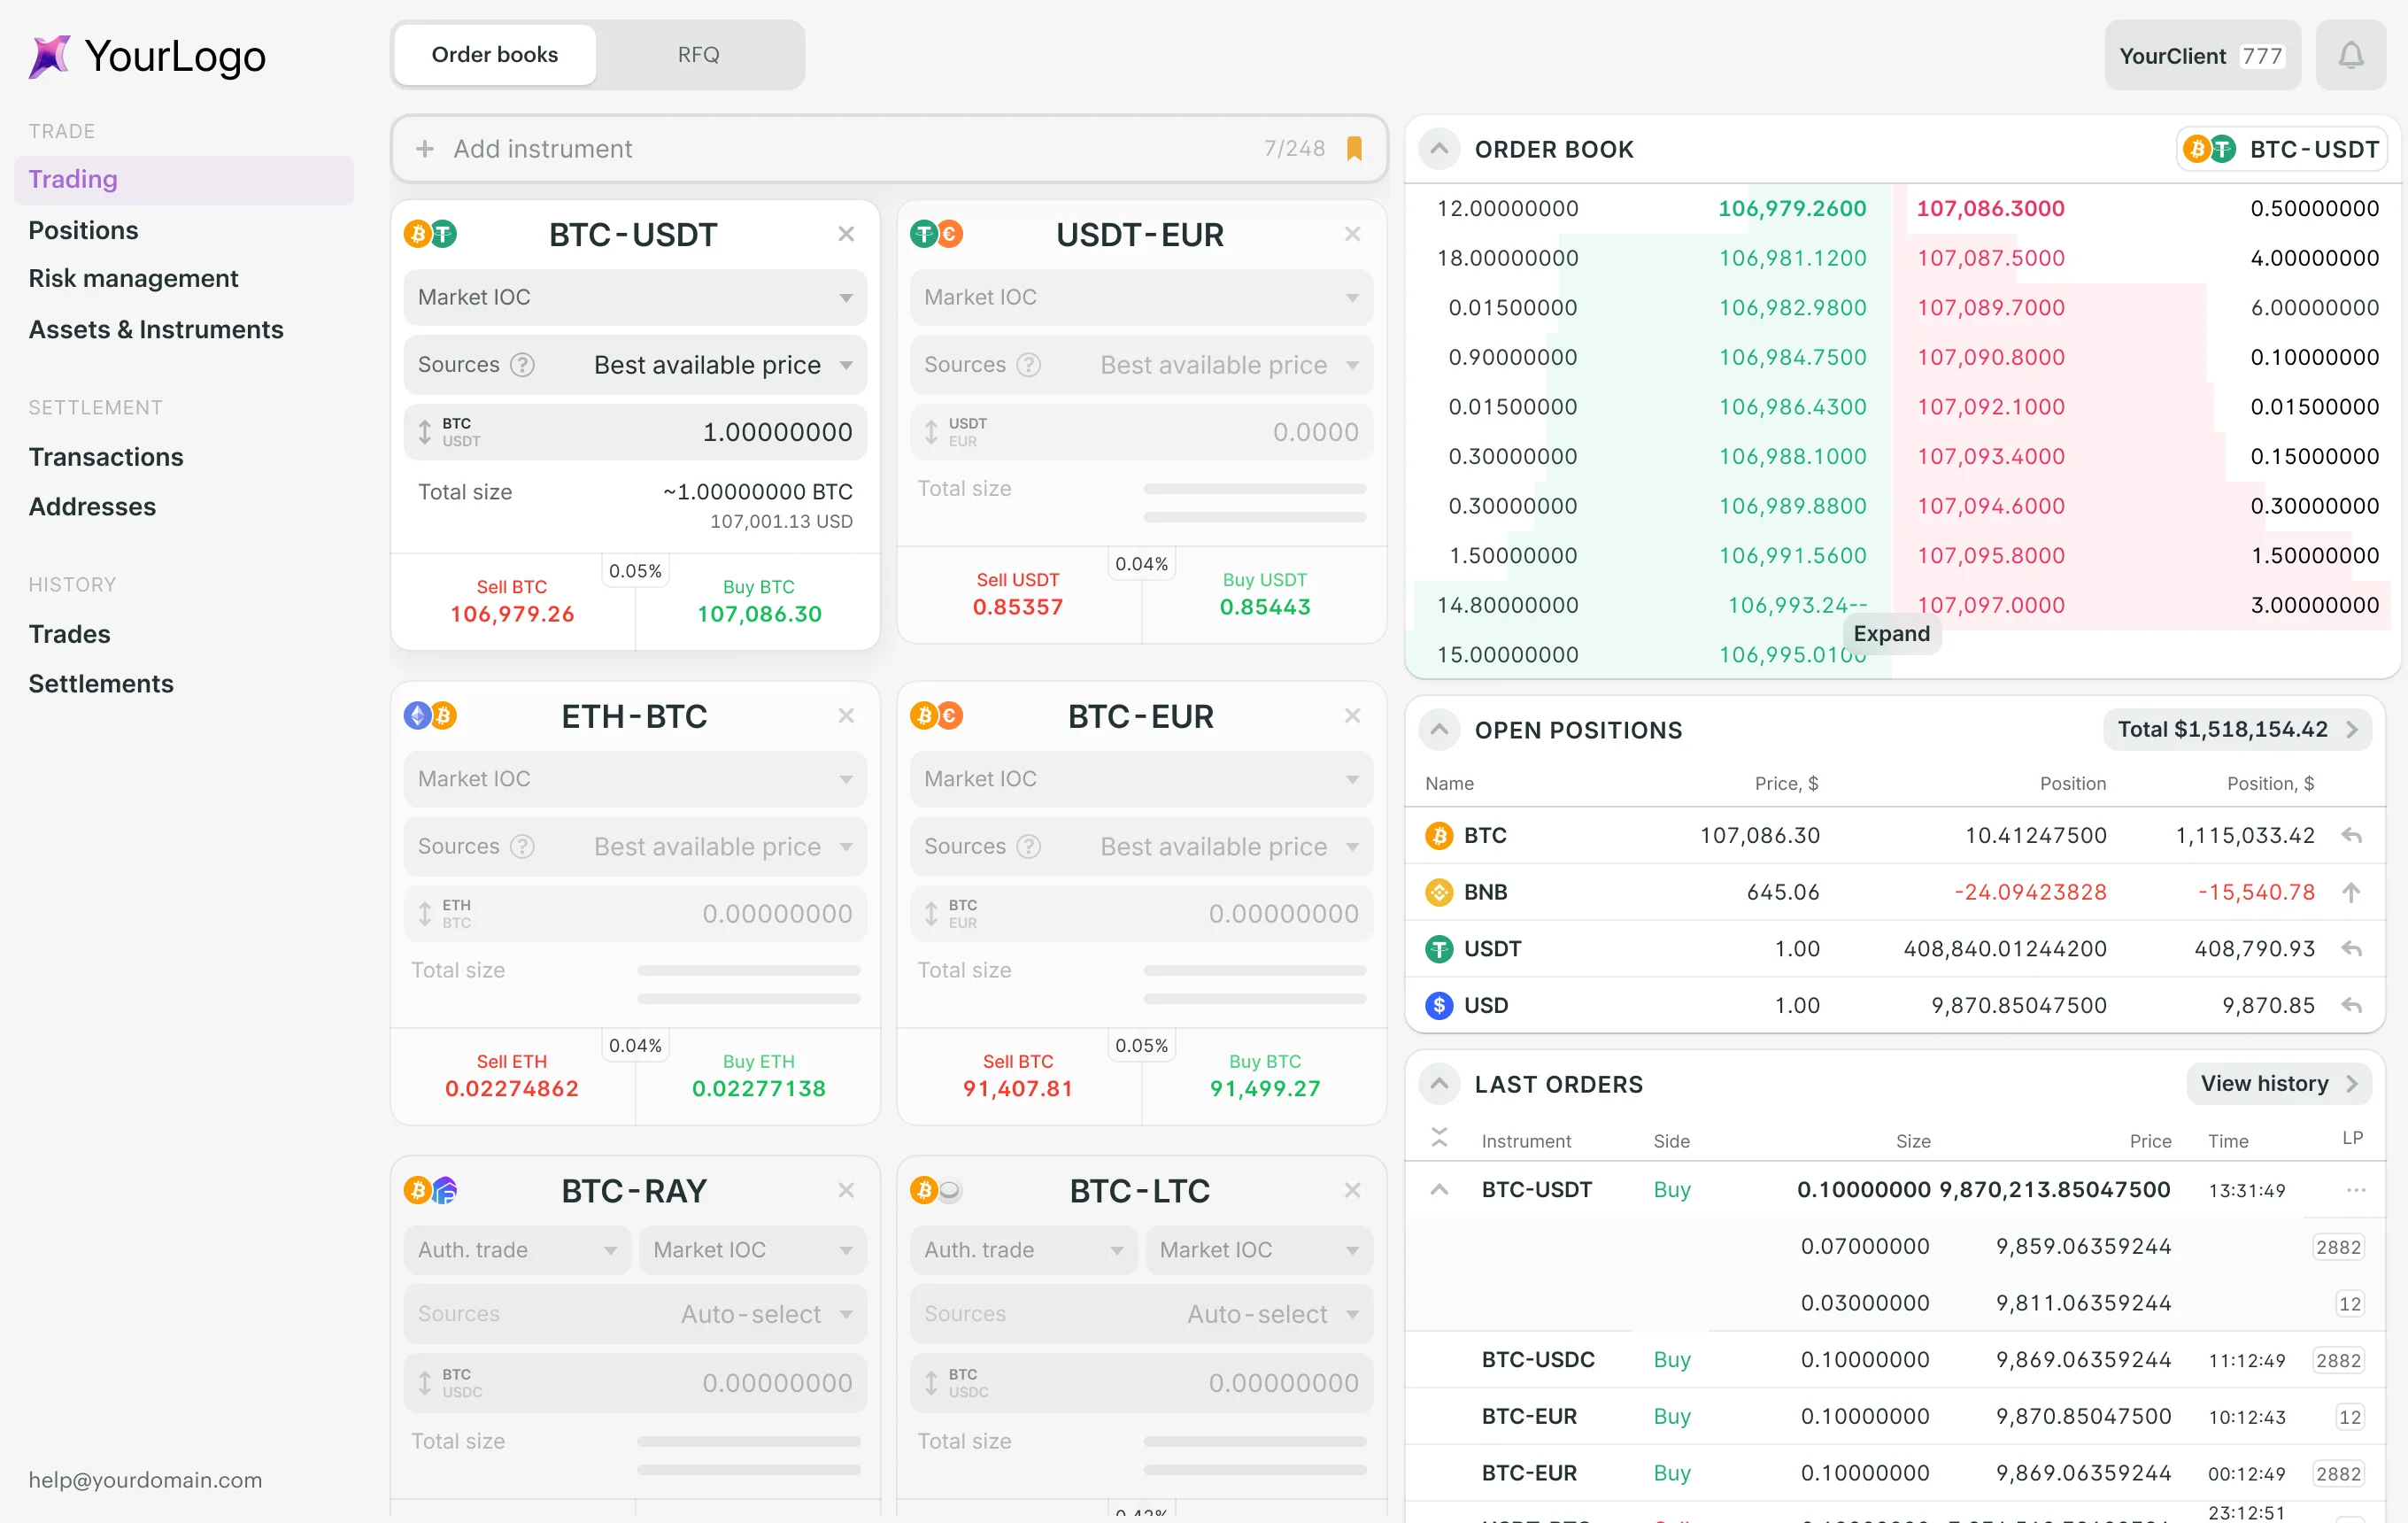Open Risk management in sidebar

[x=133, y=278]
